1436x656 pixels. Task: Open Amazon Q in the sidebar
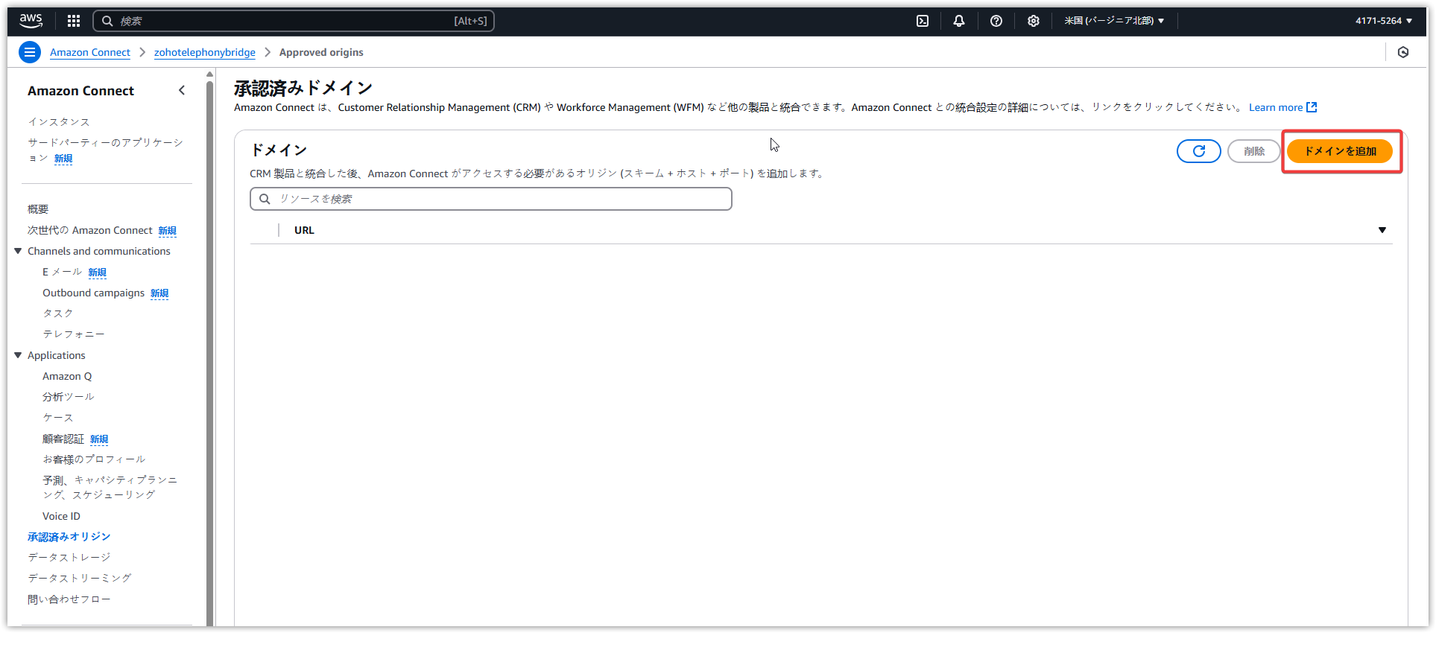67,376
